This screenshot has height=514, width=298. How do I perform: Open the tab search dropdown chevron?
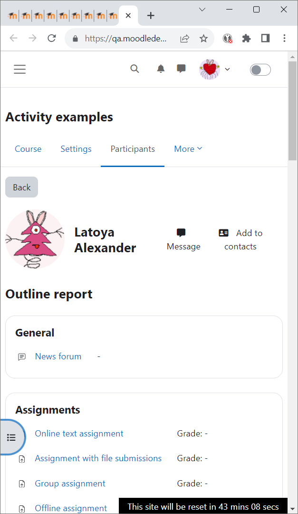202,10
